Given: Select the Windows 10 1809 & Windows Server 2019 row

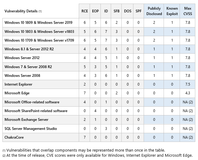Looking at the screenshot, I should [x=99, y=23].
